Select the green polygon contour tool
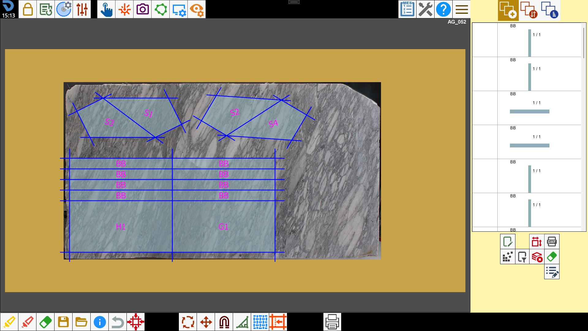Viewport: 588px width, 331px height. pyautogui.click(x=160, y=9)
